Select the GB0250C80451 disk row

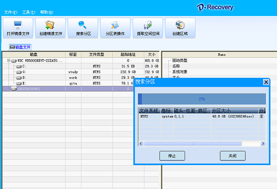[x=68, y=89]
